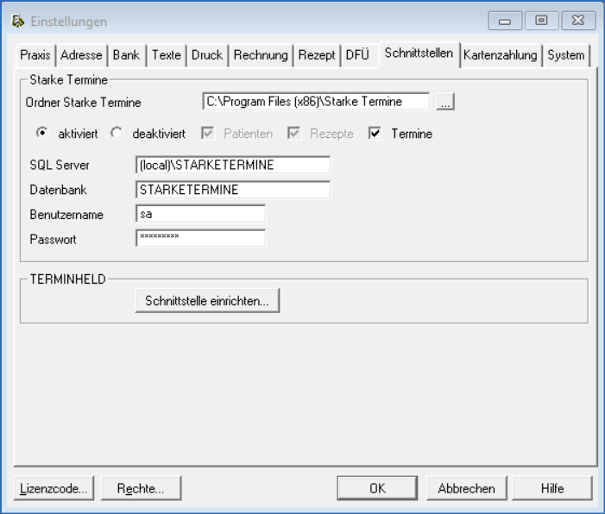Toggle the Termine checkbox
The width and height of the screenshot is (605, 514).
375,135
